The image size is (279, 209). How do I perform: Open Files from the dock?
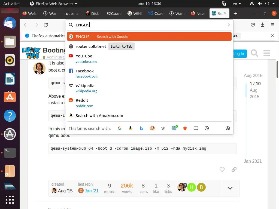tap(10, 42)
